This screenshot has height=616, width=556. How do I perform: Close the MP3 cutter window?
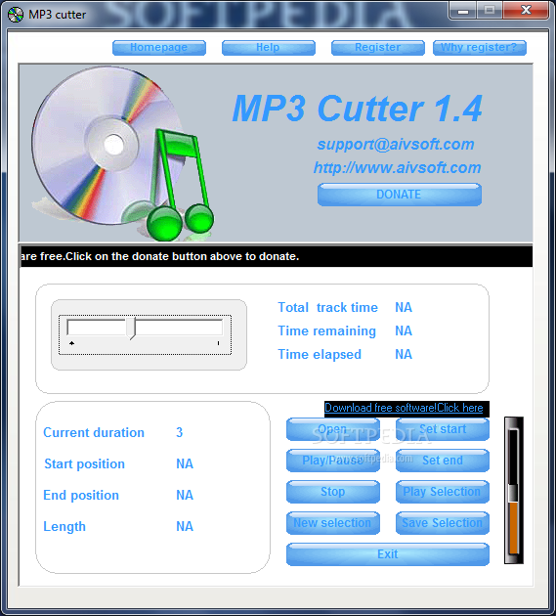pyautogui.click(x=526, y=10)
